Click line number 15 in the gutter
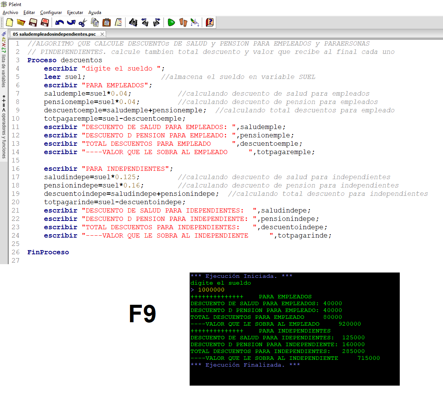The height and width of the screenshot is (397, 443). pos(16,160)
